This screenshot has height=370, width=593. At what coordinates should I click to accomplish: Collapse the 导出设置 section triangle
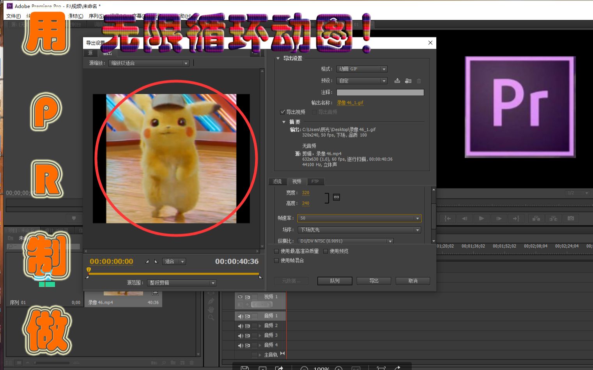pyautogui.click(x=278, y=58)
